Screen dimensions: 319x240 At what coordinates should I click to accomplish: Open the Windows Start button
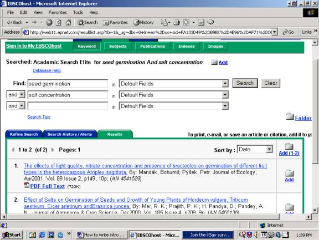point(12,235)
